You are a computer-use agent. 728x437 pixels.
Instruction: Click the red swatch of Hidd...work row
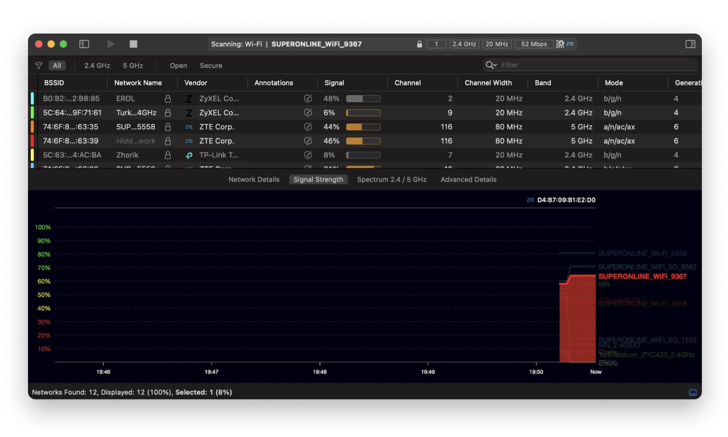[32, 141]
